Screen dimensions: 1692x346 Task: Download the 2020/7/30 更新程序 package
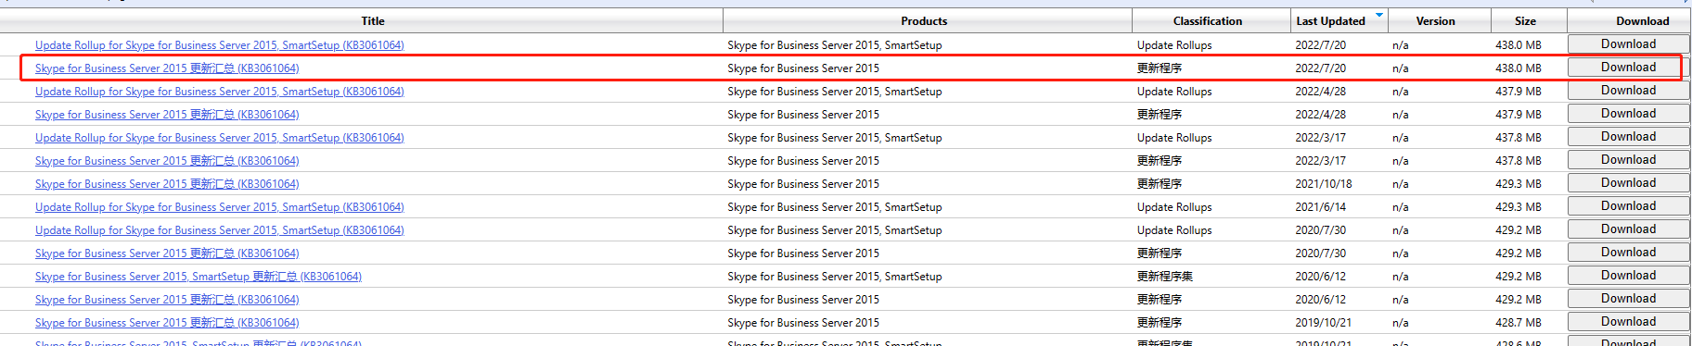1628,252
